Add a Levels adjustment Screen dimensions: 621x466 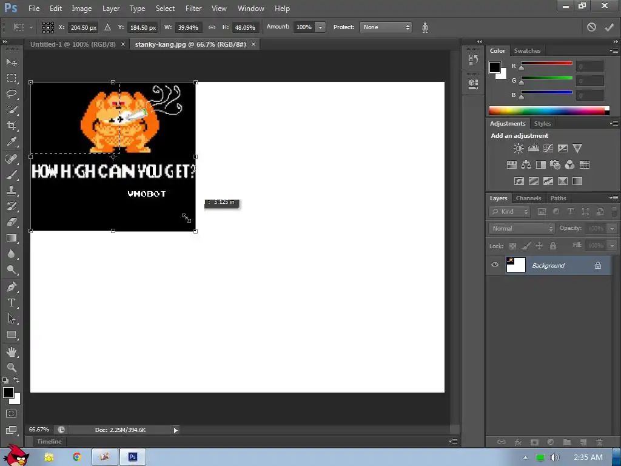pyautogui.click(x=533, y=149)
